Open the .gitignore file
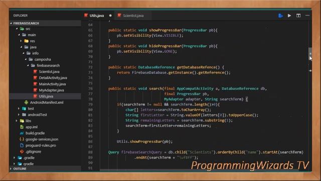This screenshot has height=181, width=321. coord(34,152)
